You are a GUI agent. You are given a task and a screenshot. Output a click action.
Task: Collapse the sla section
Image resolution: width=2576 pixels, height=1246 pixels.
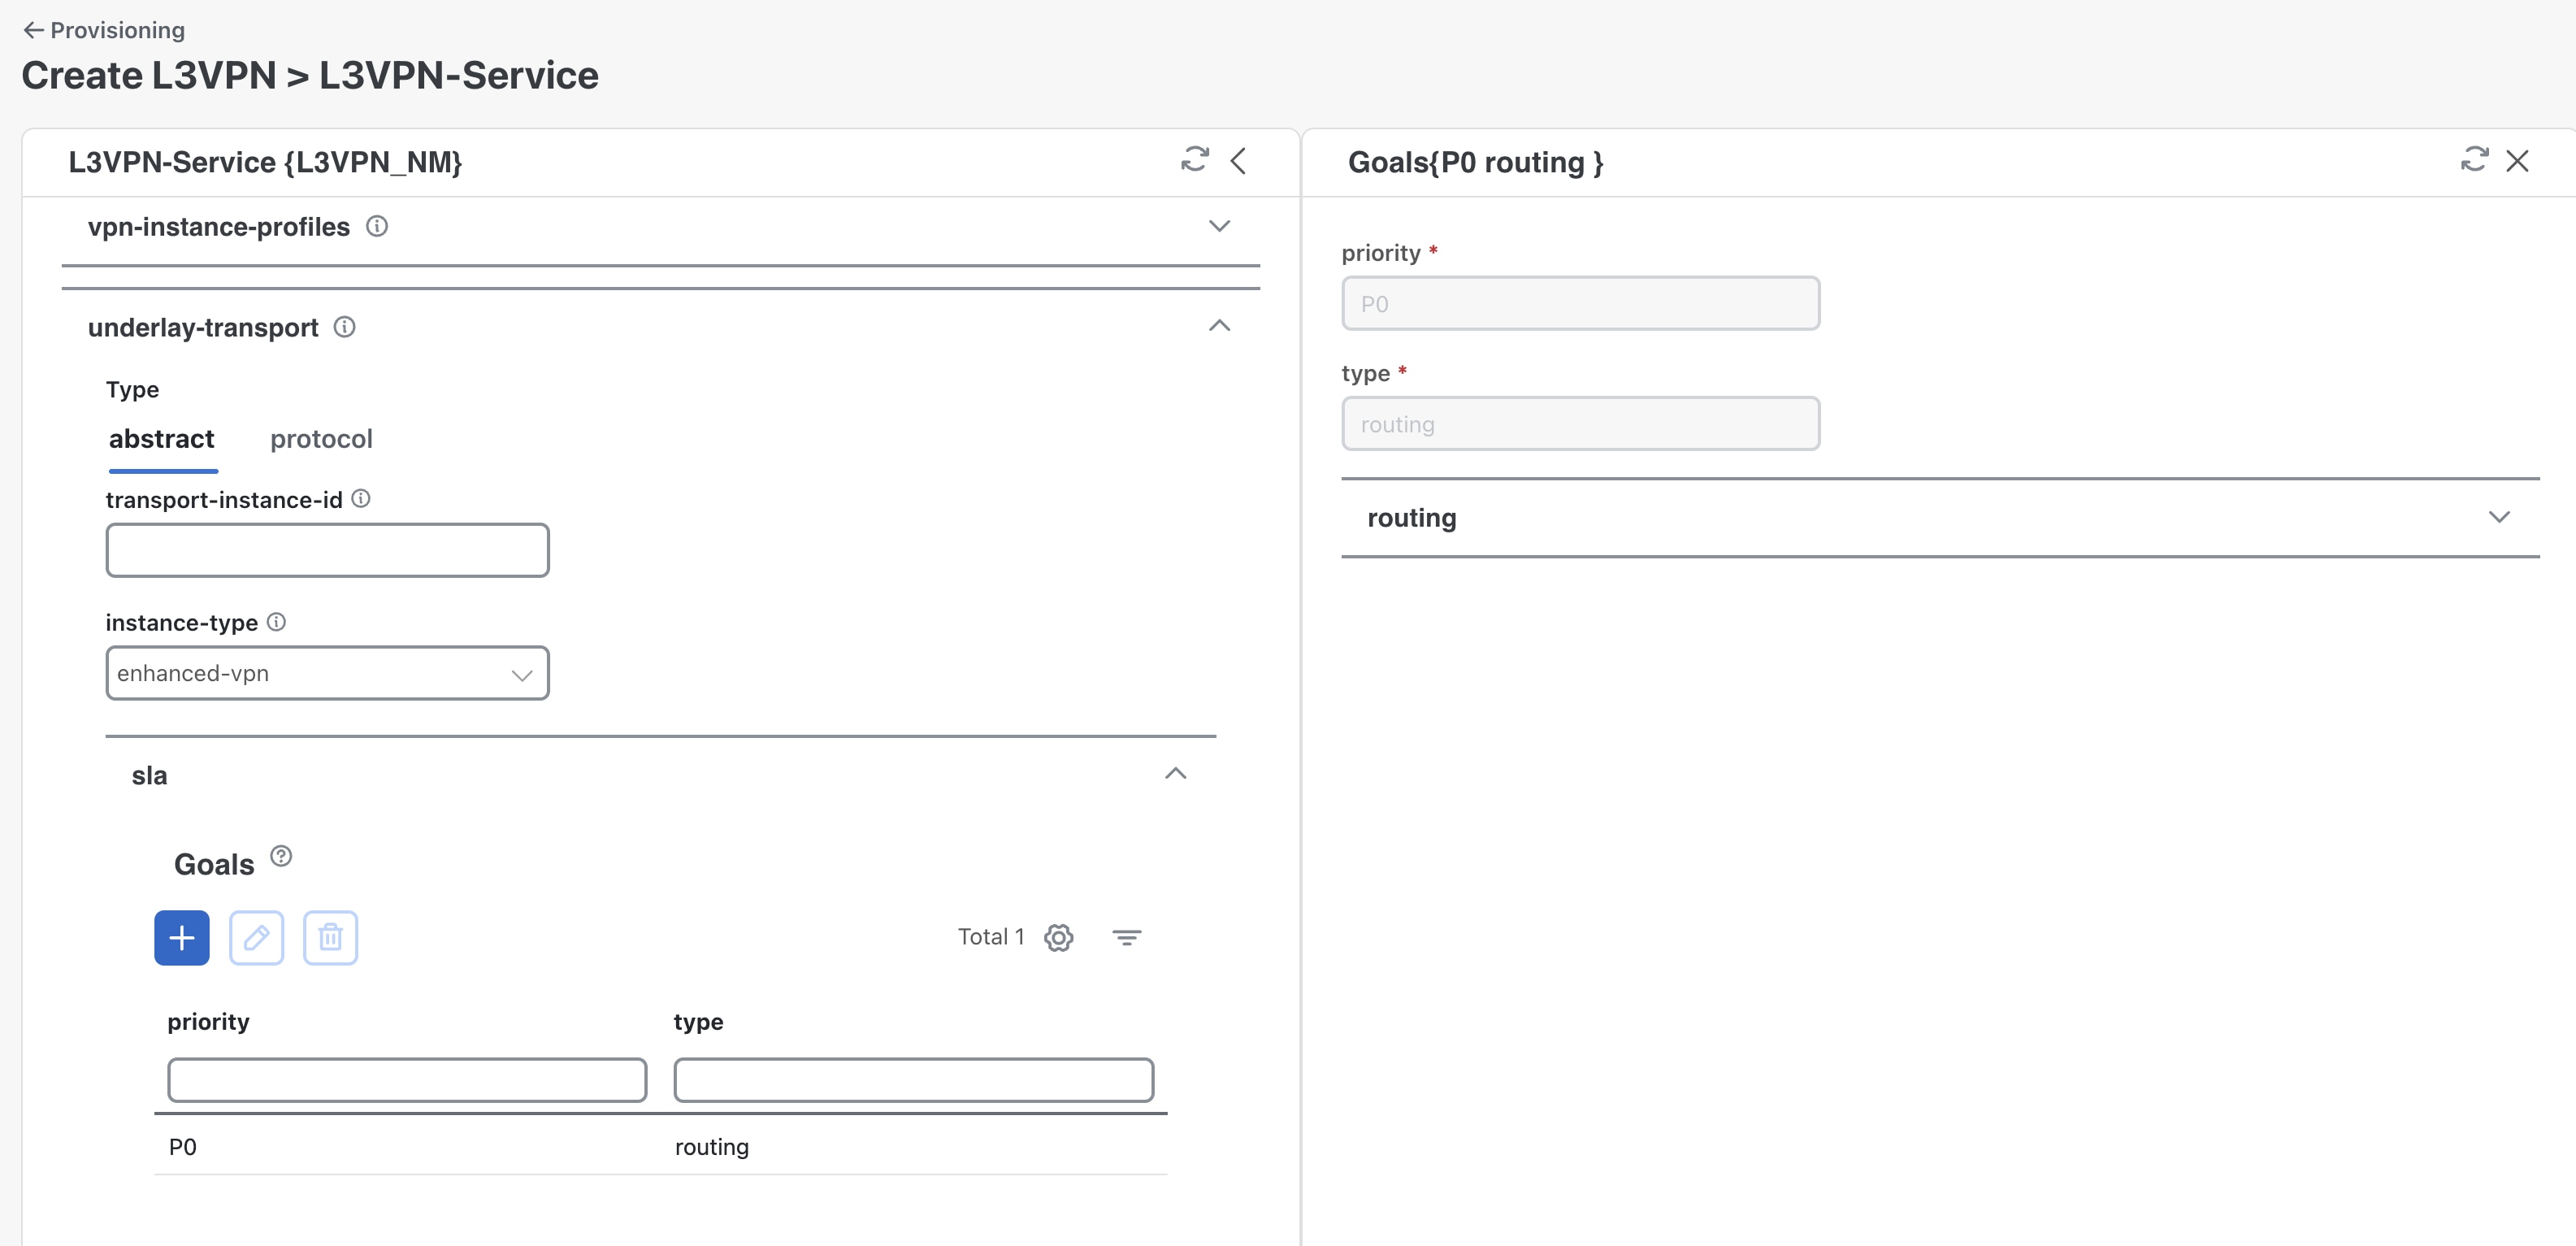1175,774
